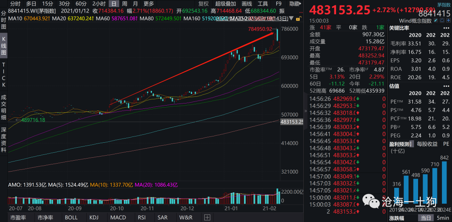This screenshot has width=452, height=222.
Task: Select the PE tab in forecast panel
Action: pyautogui.click(x=446, y=144)
